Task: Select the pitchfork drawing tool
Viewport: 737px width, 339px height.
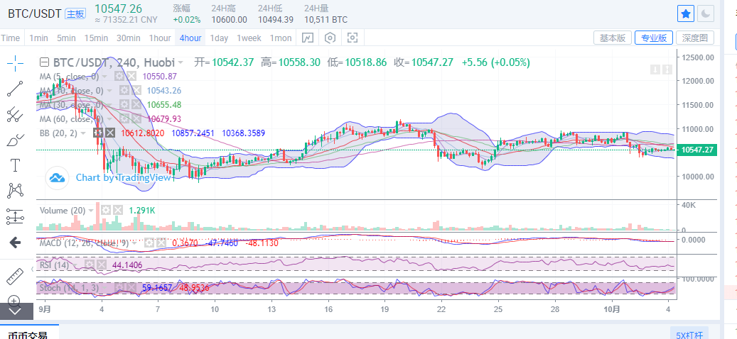Action: 15,114
